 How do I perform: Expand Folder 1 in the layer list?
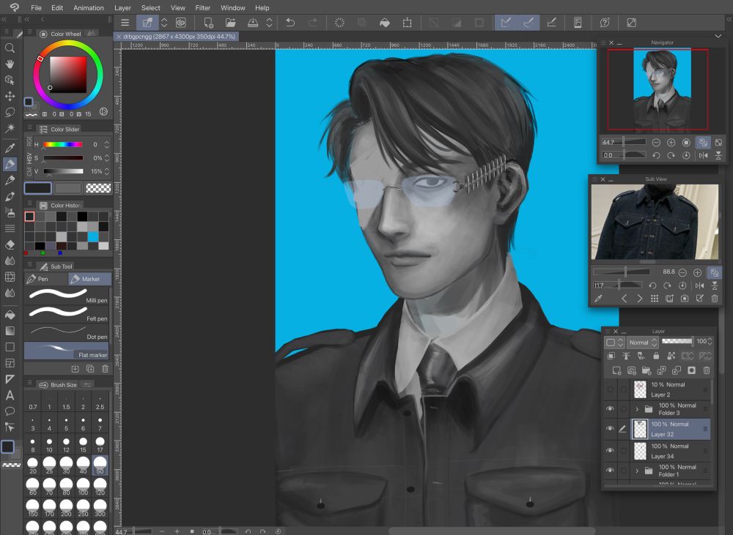[637, 471]
